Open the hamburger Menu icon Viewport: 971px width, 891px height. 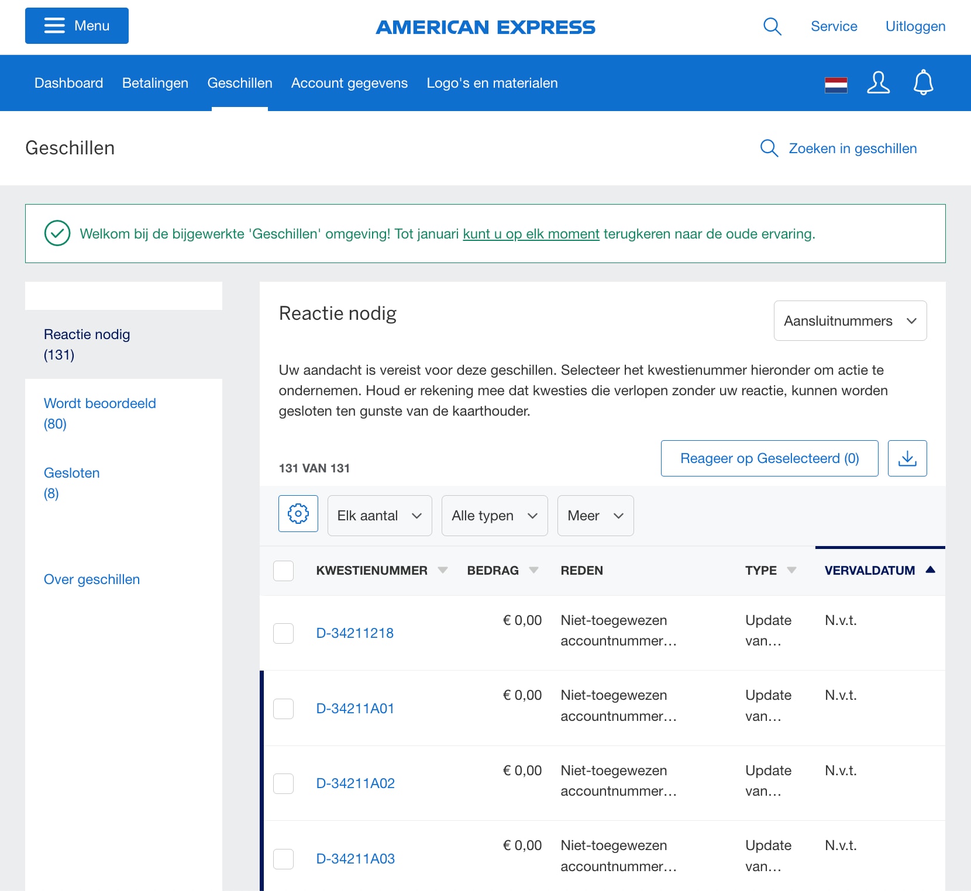pos(55,26)
